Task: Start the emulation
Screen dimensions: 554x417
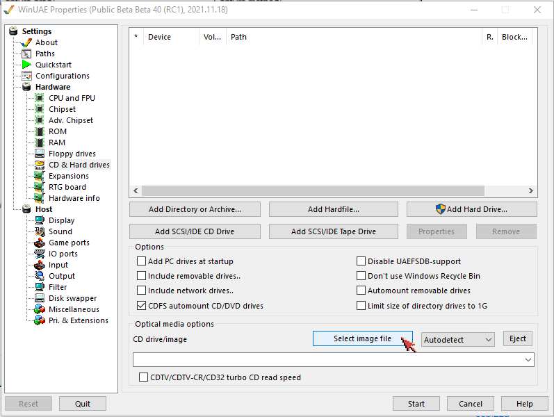Action: point(416,404)
